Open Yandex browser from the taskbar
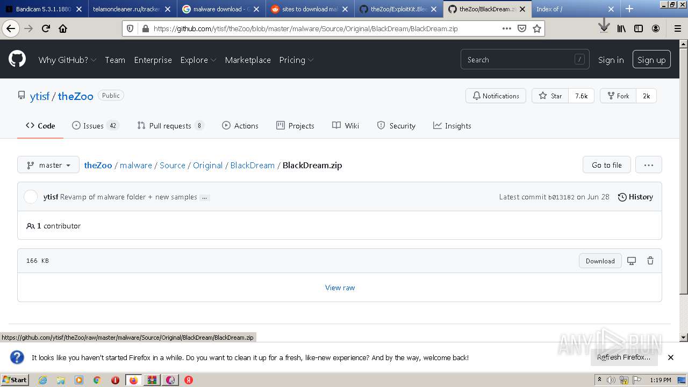Image resolution: width=688 pixels, height=387 pixels. pyautogui.click(x=189, y=380)
